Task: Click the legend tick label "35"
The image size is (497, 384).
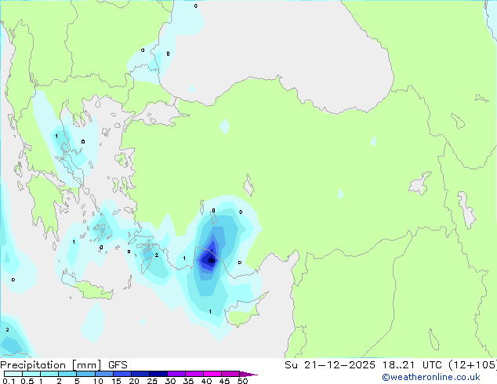Action: point(188,381)
